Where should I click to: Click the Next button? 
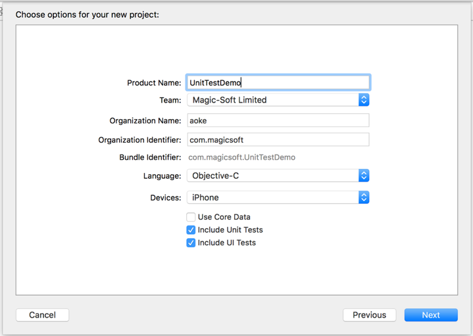(x=431, y=315)
